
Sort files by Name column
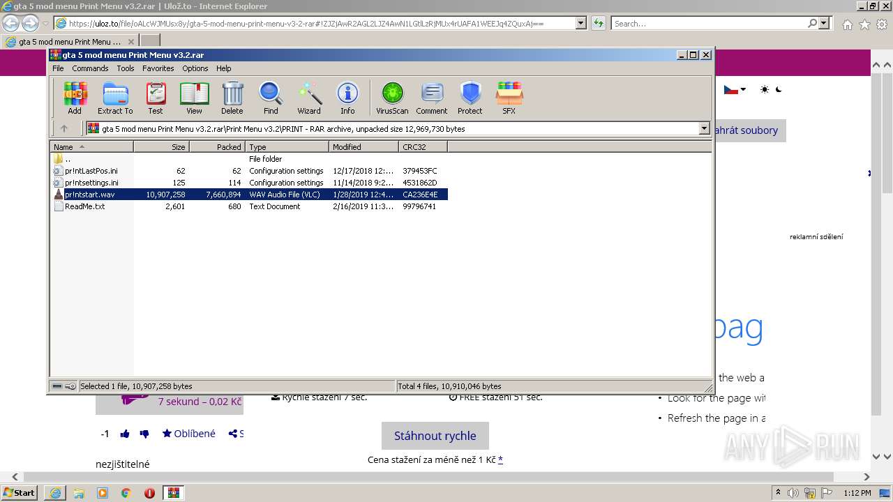tap(91, 146)
